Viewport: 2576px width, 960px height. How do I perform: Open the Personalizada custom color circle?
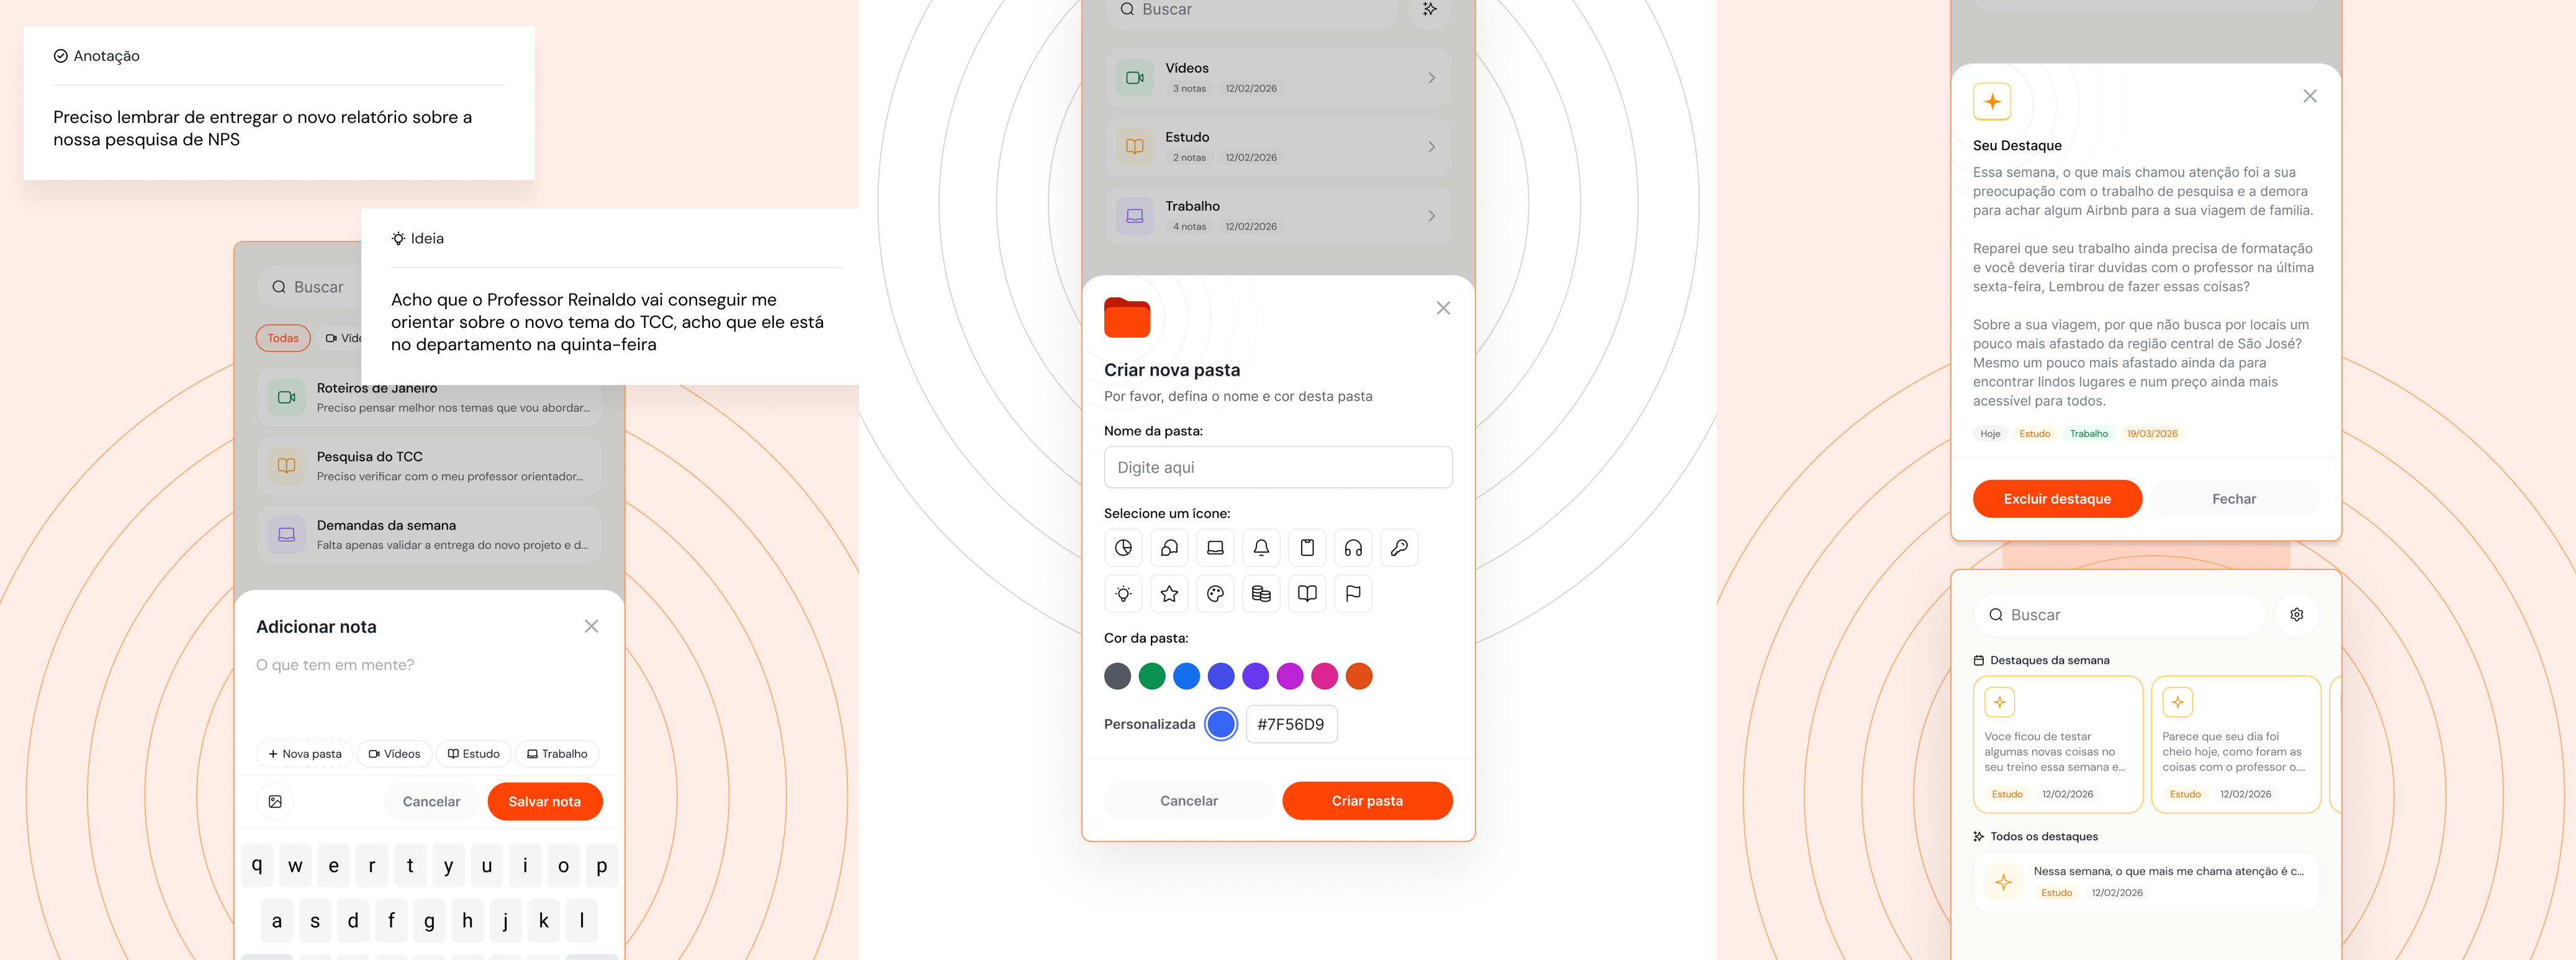(1221, 724)
